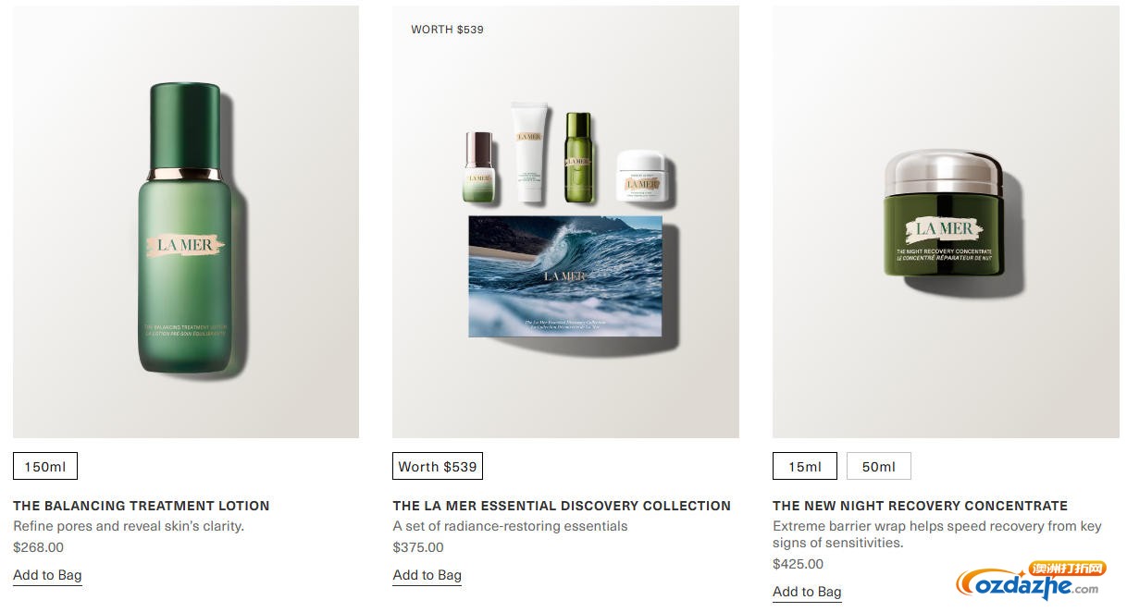Image resolution: width=1127 pixels, height=612 pixels.
Task: Click the $268.00 price text
Action: click(39, 547)
